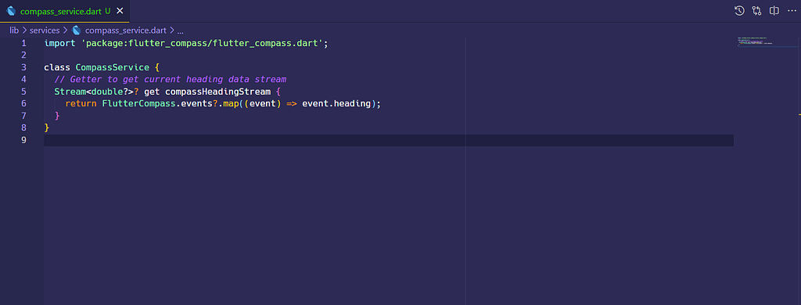Click the Stream type keyword

[x=70, y=91]
